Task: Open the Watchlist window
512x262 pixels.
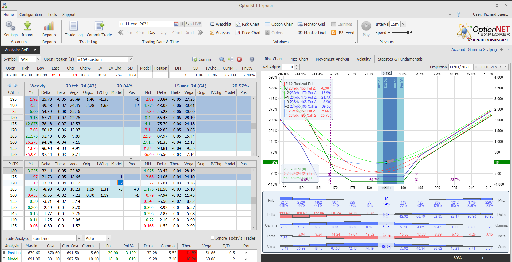Action: pos(220,24)
